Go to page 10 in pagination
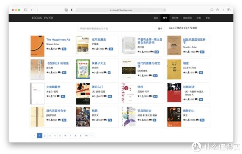This screenshot has width=242, height=154. (86, 135)
